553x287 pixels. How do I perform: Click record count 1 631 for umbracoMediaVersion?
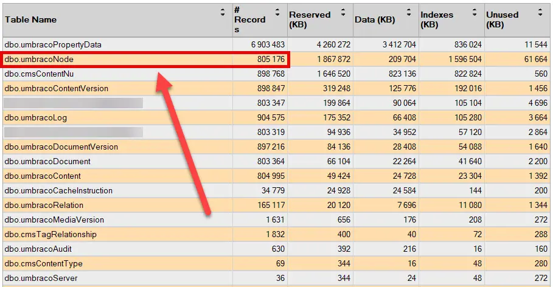click(x=275, y=220)
